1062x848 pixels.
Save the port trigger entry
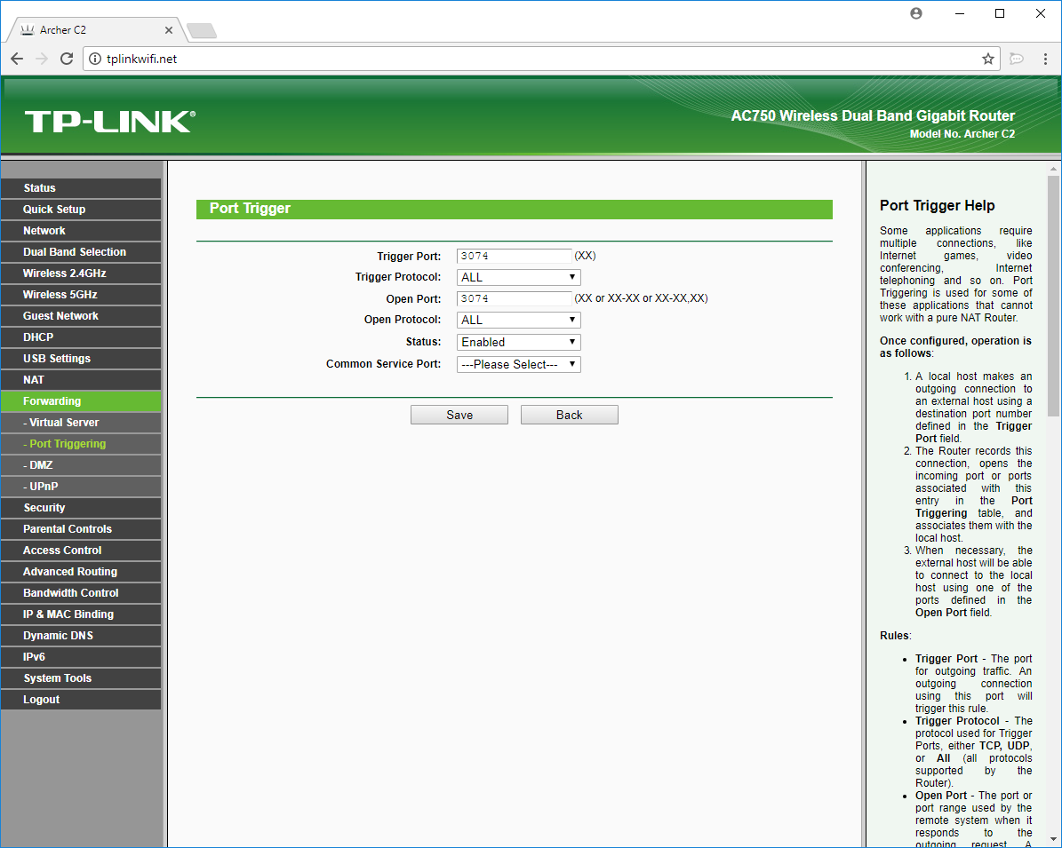459,415
